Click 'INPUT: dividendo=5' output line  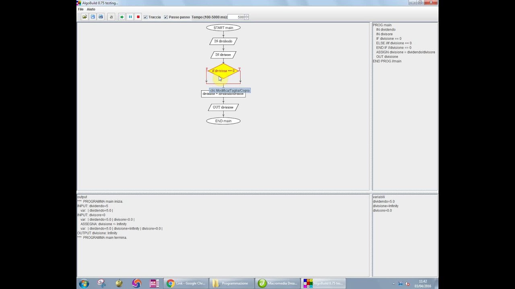click(x=93, y=206)
